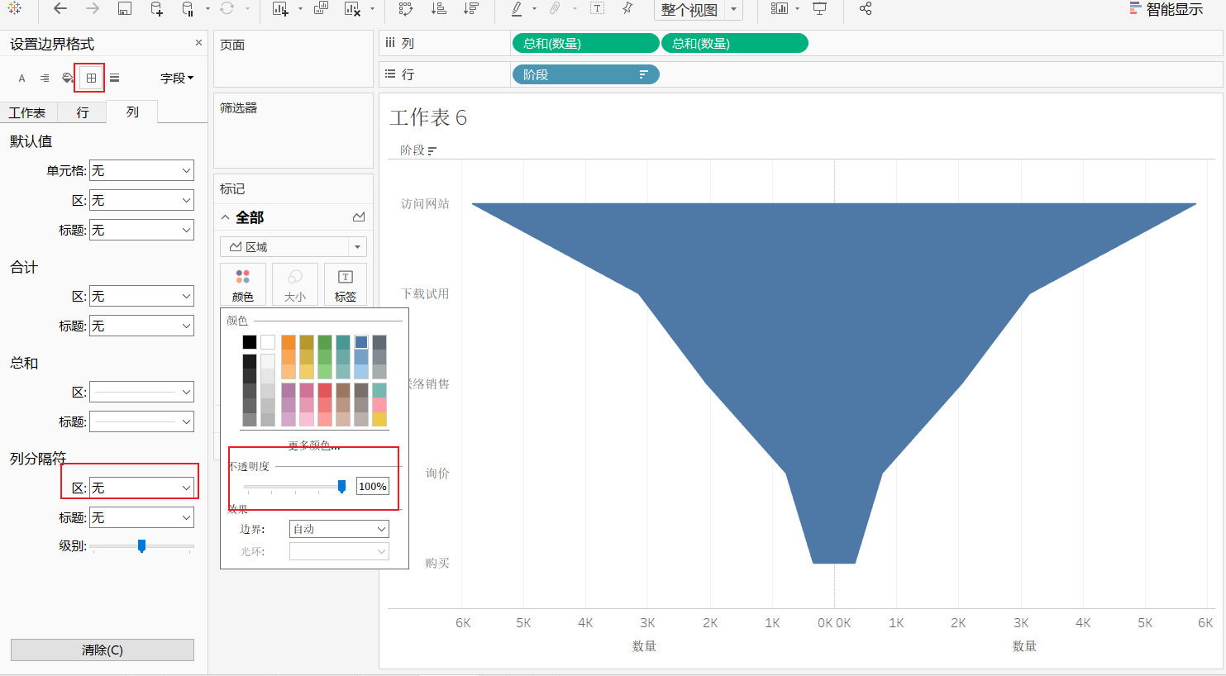Toggle mark labels with the T icon
Image resolution: width=1226 pixels, height=676 pixels.
(x=597, y=8)
